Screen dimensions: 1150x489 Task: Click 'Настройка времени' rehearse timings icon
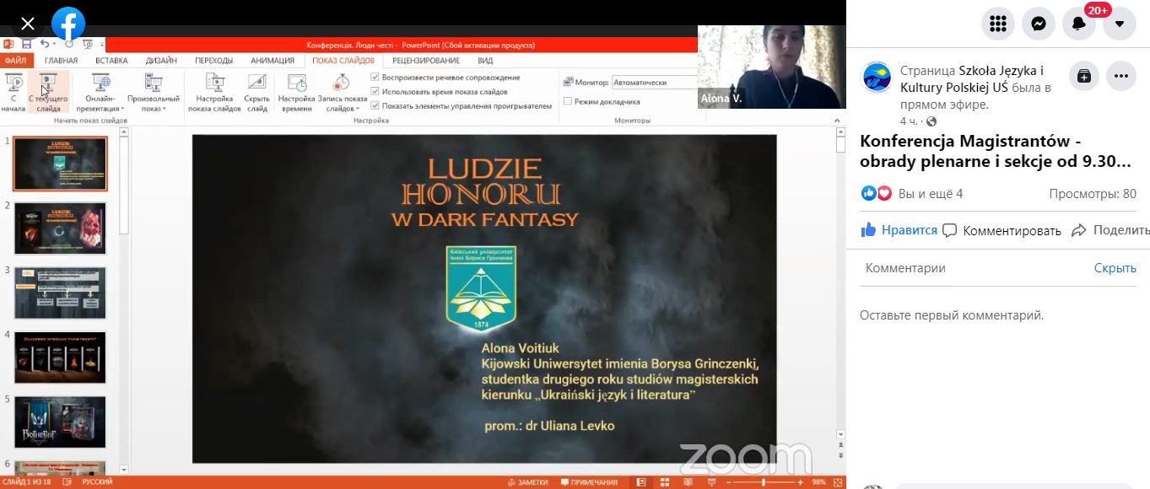[296, 93]
